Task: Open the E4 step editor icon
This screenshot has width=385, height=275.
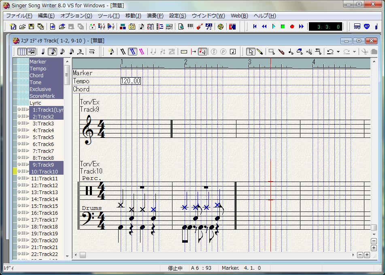Action: click(x=151, y=27)
